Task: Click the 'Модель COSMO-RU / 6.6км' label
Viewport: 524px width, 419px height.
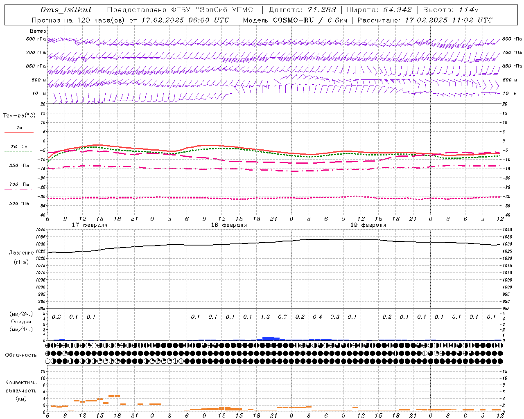Action: [295, 20]
